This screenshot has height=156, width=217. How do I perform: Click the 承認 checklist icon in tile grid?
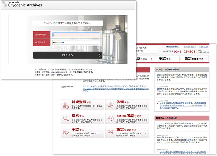click(x=65, y=132)
